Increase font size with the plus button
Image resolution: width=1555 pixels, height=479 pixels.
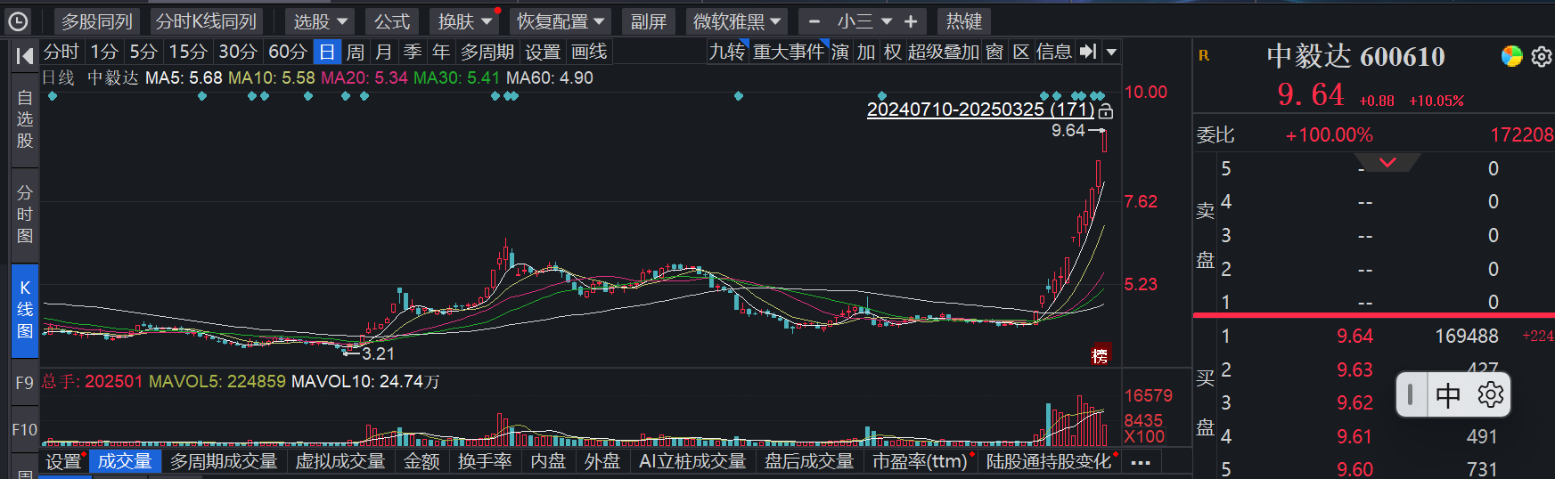click(x=911, y=21)
